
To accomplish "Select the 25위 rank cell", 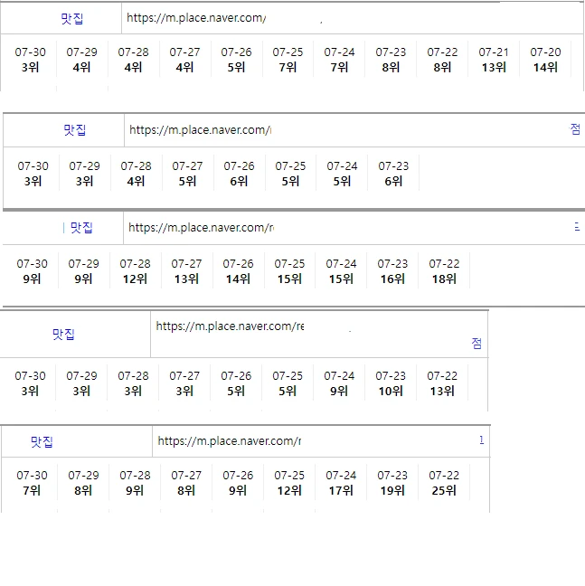I will tap(444, 491).
